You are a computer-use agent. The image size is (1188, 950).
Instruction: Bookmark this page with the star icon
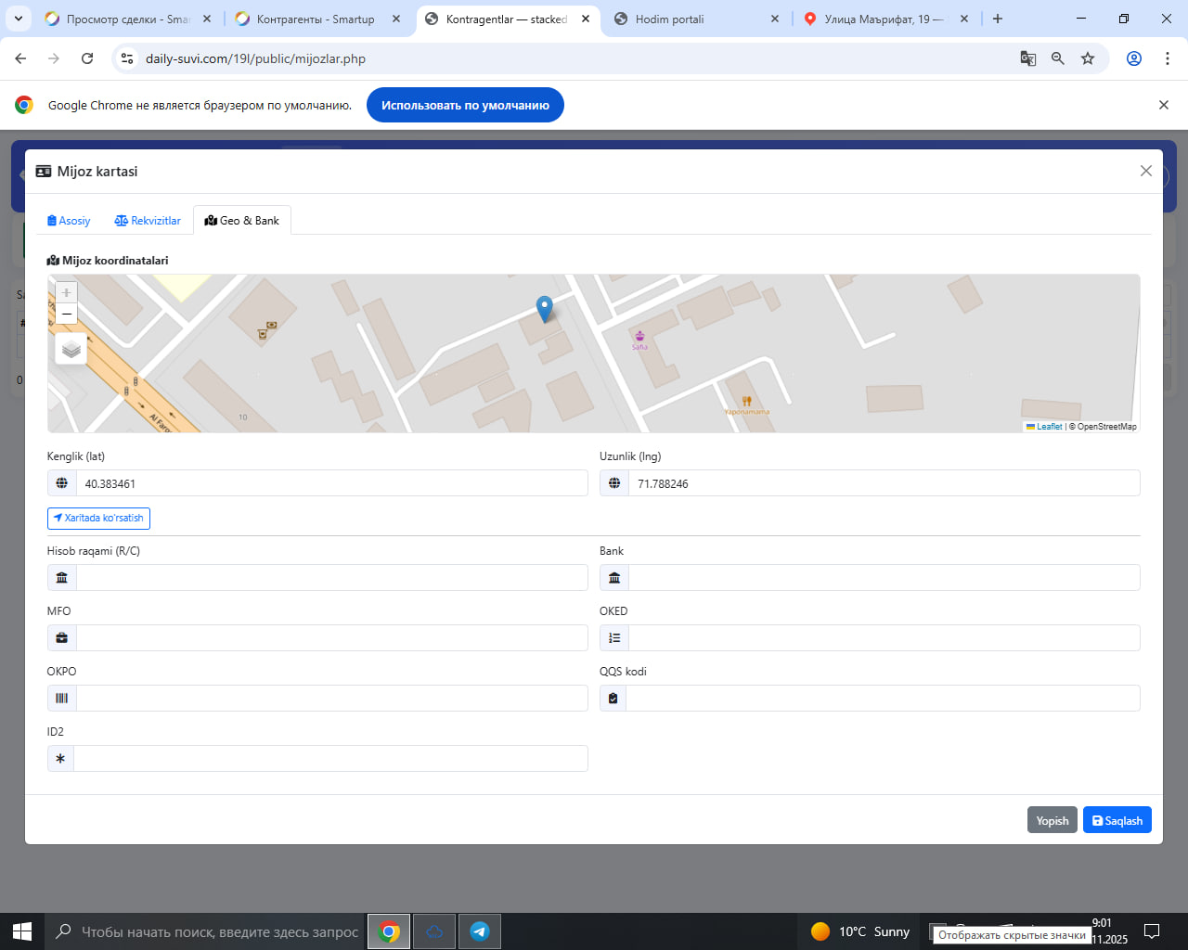[1088, 58]
